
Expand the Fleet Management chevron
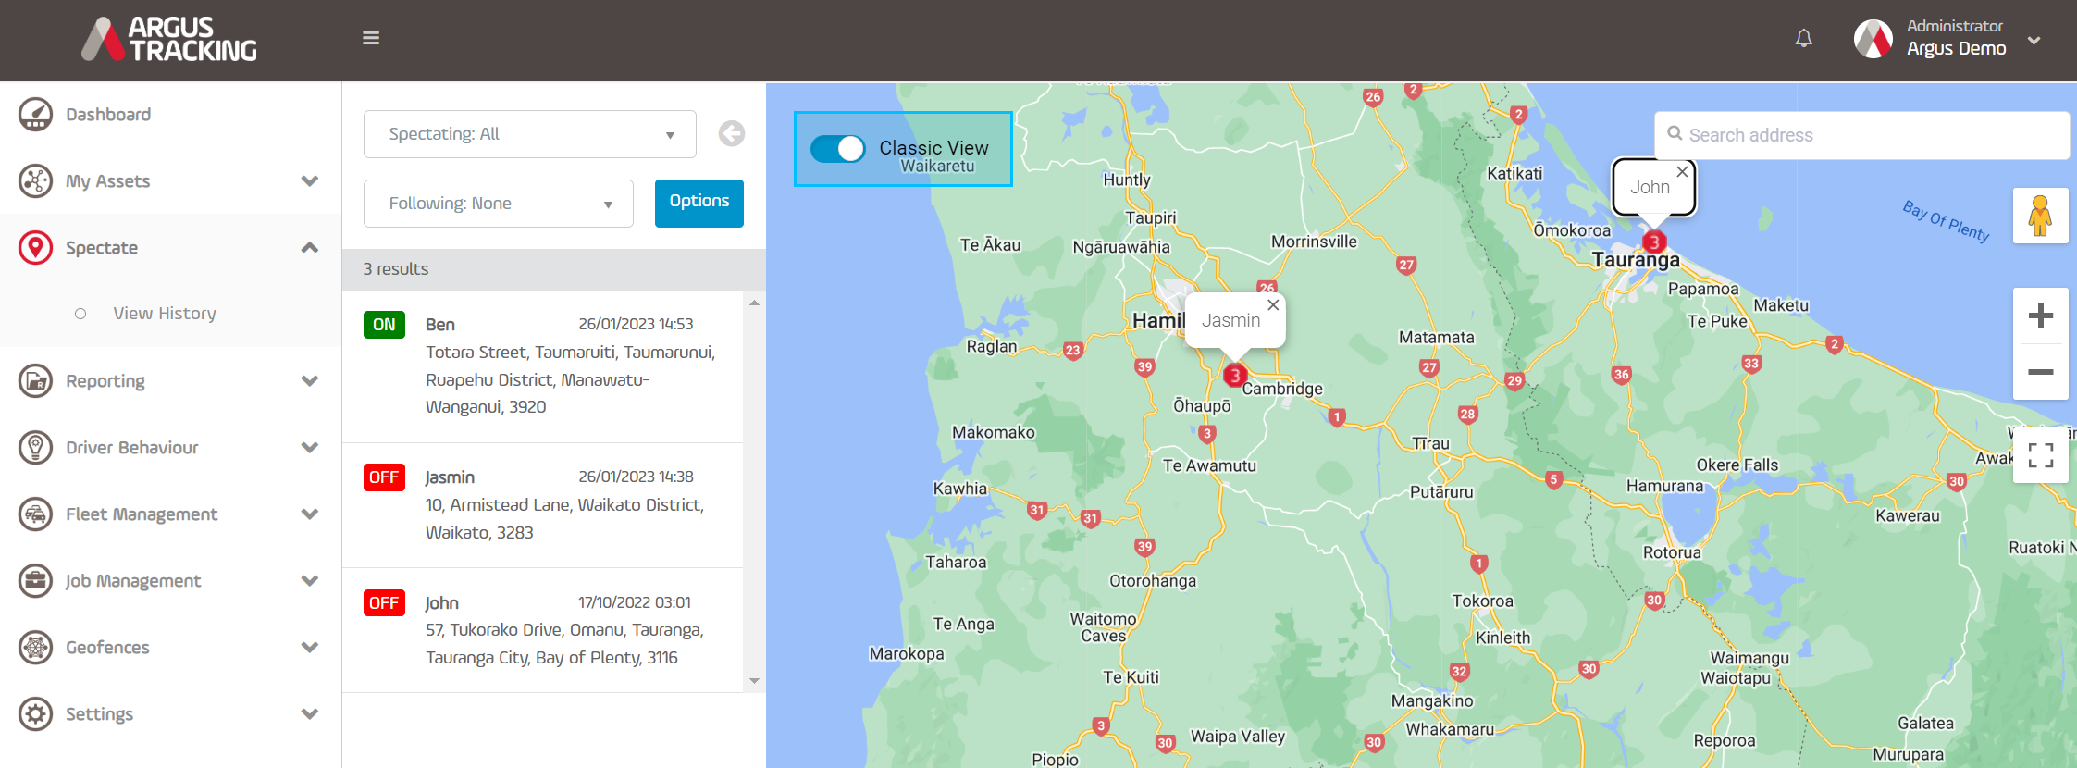click(310, 514)
